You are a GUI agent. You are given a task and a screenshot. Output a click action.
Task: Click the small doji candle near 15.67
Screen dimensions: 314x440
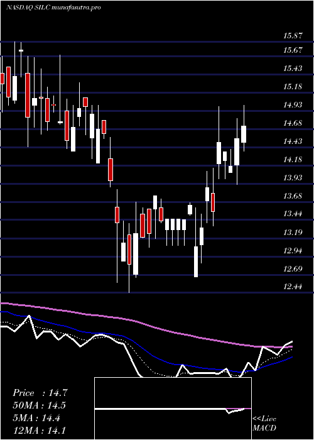[21, 50]
